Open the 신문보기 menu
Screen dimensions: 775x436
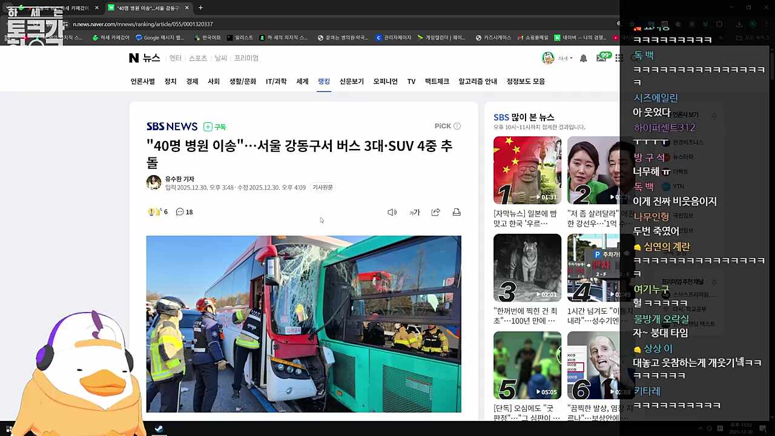click(x=352, y=81)
